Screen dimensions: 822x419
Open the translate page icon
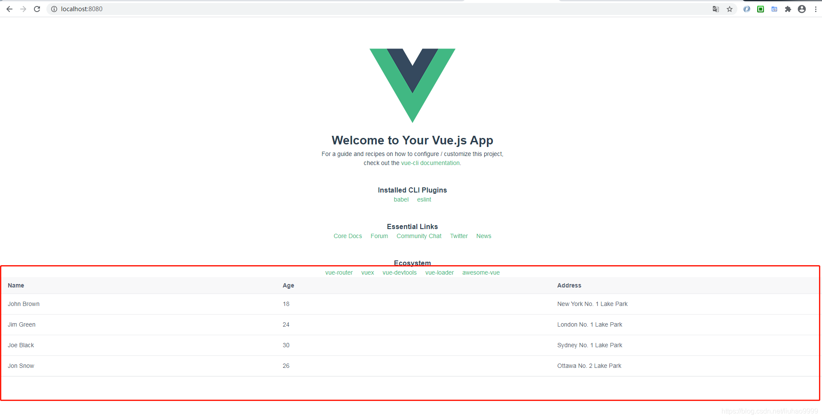point(716,9)
